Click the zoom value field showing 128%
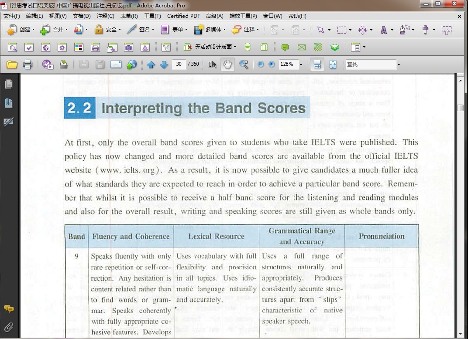468x339 pixels. (x=288, y=64)
